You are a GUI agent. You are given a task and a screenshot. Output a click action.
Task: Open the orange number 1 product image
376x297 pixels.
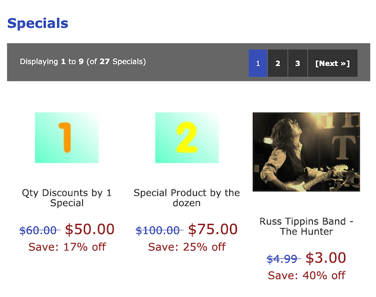66,138
